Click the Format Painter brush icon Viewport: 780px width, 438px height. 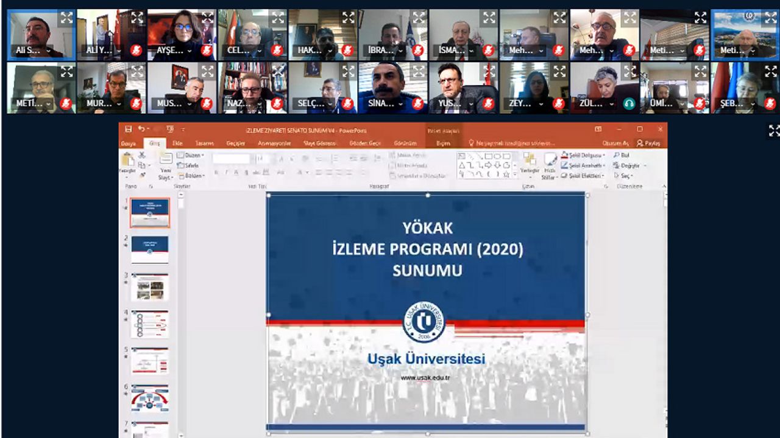[142, 175]
